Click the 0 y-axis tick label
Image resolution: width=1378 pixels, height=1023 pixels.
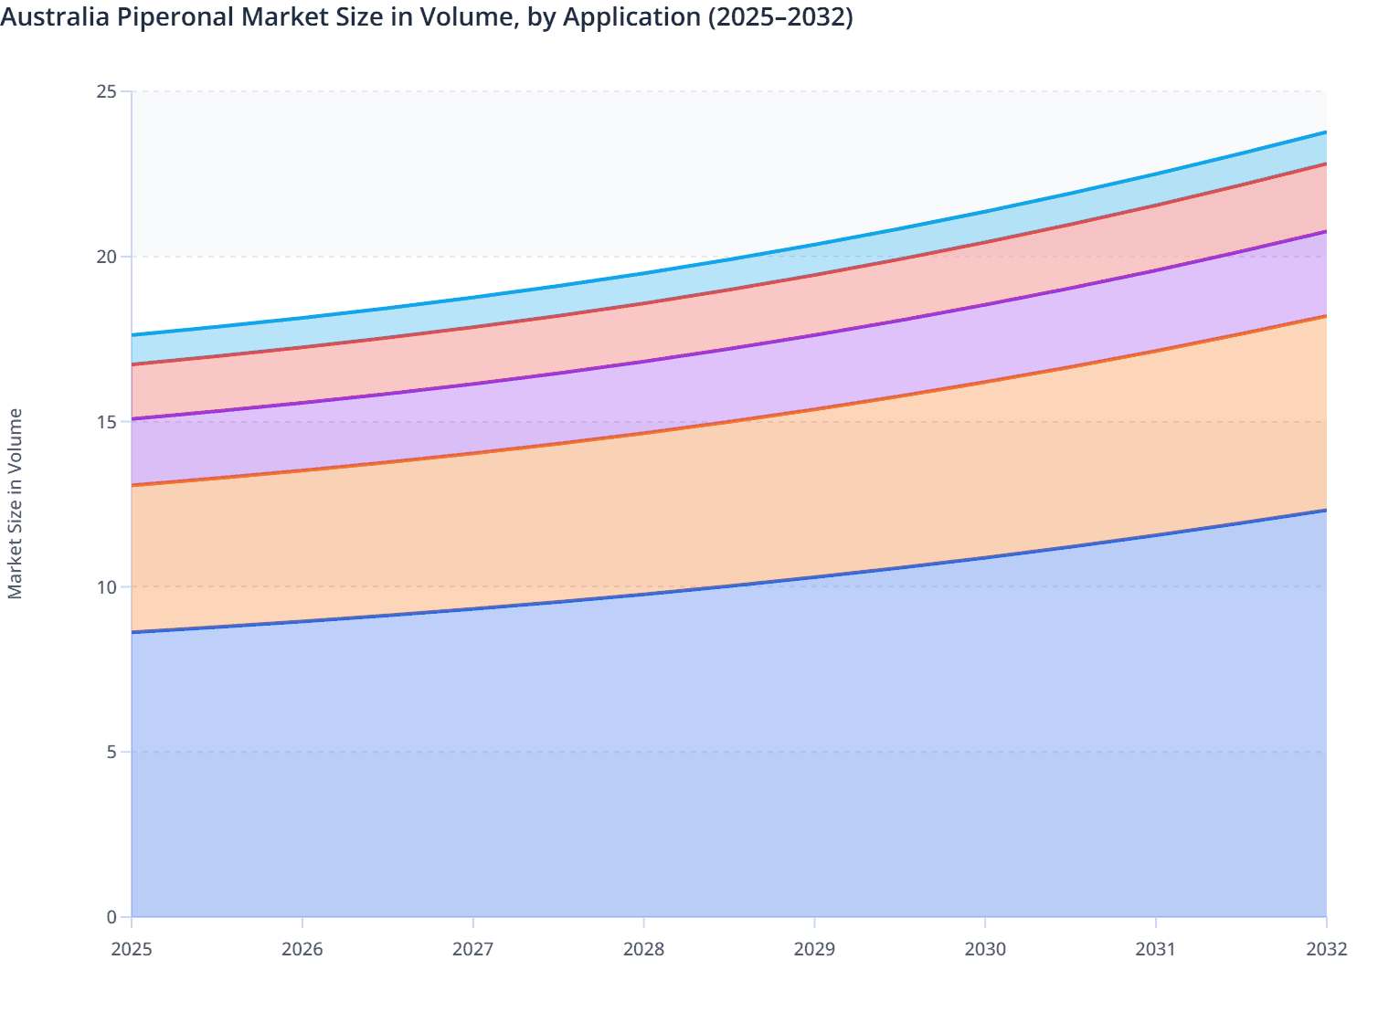coord(110,914)
